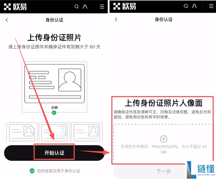Click the 示例 label
The width and height of the screenshot is (216, 179).
(x=54, y=108)
